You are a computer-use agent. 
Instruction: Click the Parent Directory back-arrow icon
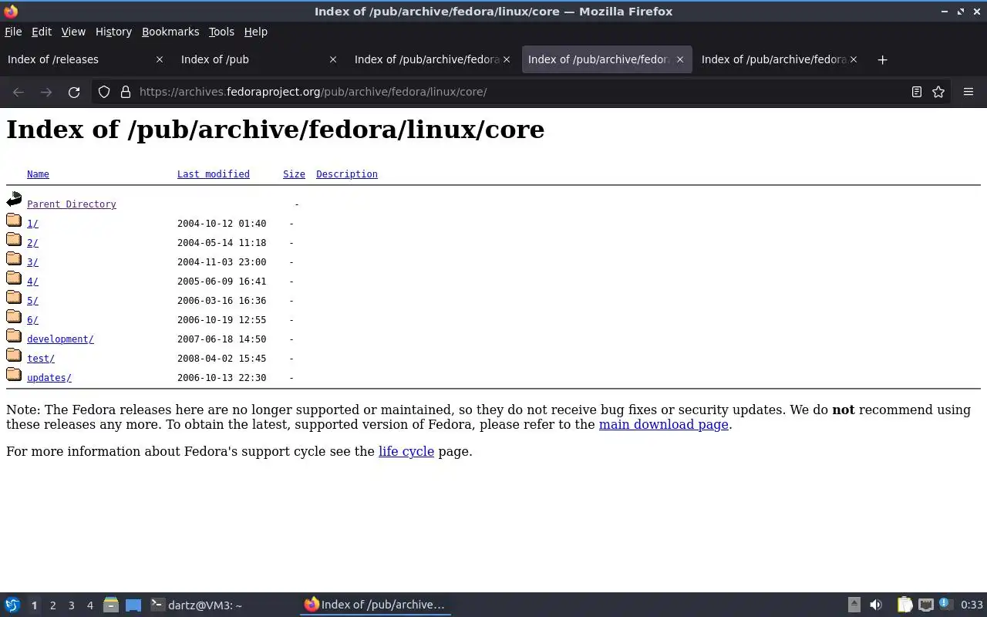click(x=14, y=201)
